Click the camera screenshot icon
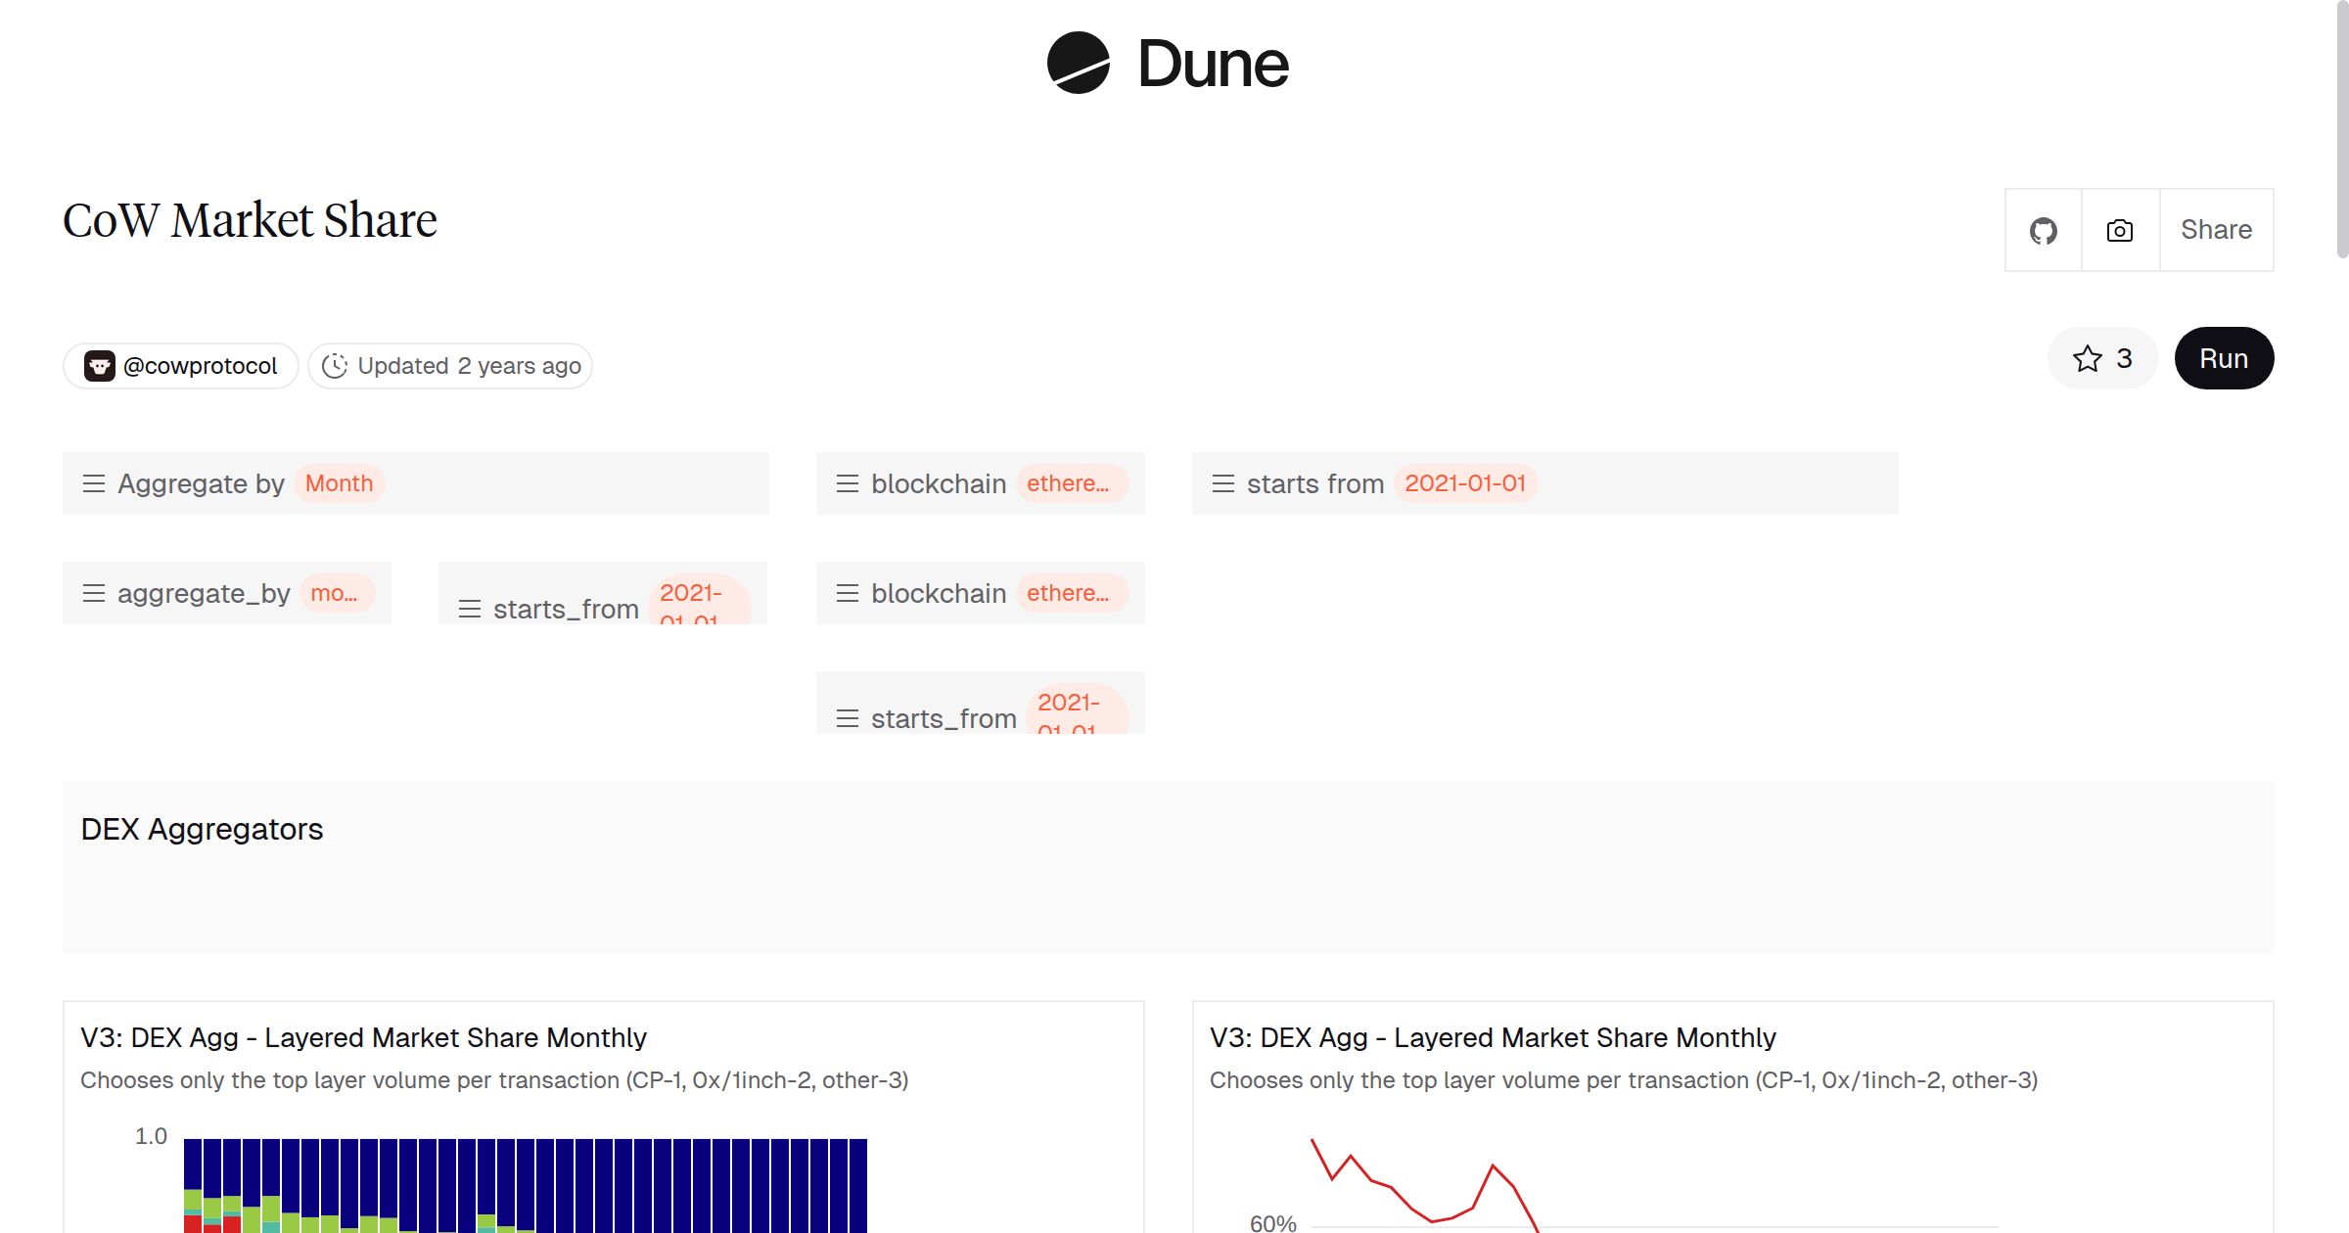This screenshot has width=2349, height=1233. pyautogui.click(x=2120, y=231)
